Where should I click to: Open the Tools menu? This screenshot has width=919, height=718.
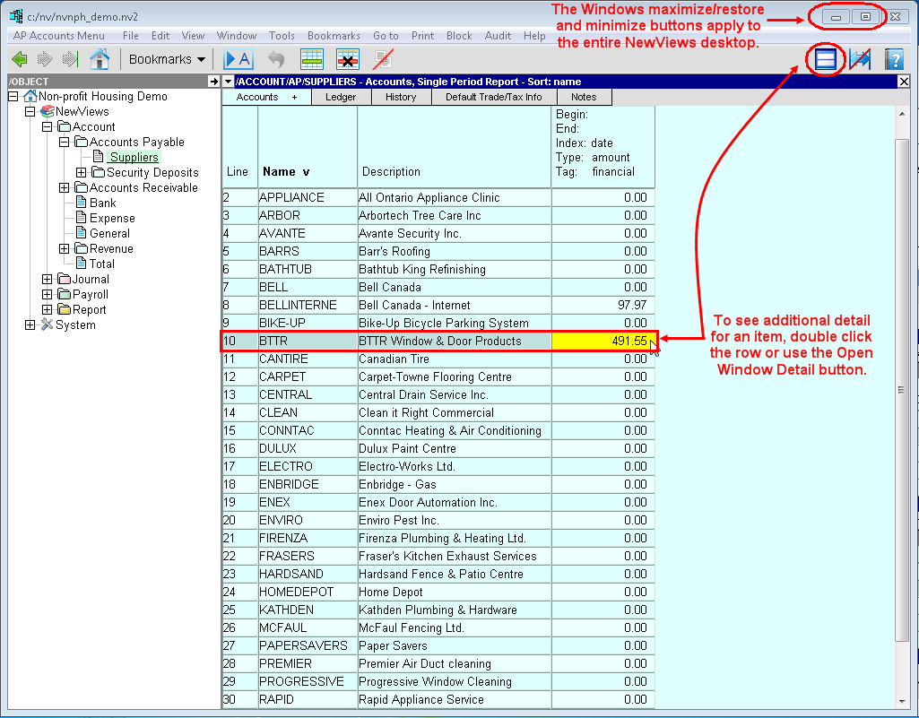(x=282, y=36)
